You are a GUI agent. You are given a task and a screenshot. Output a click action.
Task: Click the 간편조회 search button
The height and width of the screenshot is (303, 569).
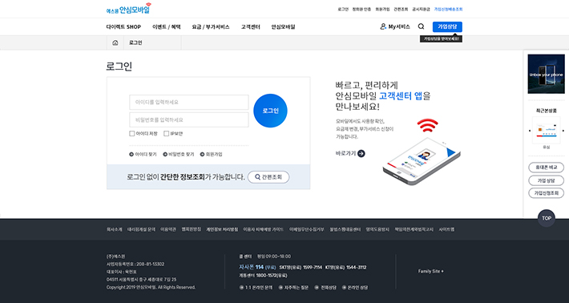pyautogui.click(x=268, y=177)
